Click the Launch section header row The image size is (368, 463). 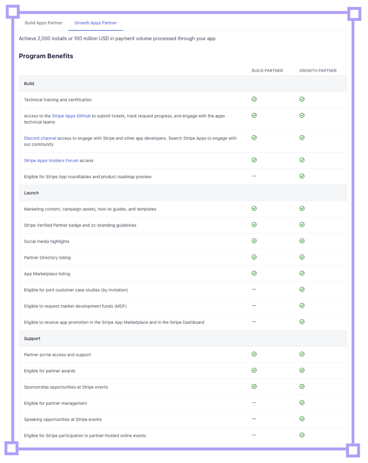click(x=183, y=193)
